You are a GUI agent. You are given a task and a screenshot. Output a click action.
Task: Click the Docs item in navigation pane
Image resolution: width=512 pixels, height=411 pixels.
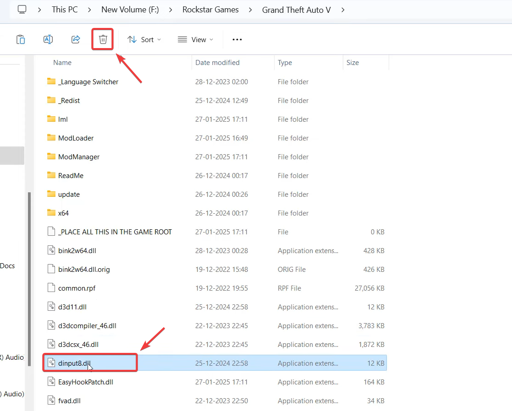click(x=7, y=265)
